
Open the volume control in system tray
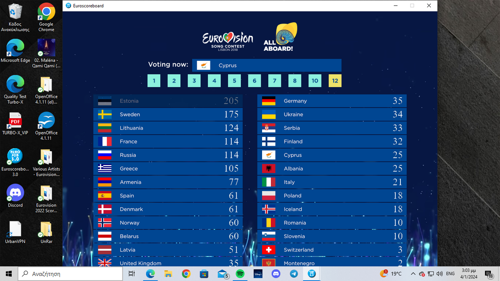(439, 274)
